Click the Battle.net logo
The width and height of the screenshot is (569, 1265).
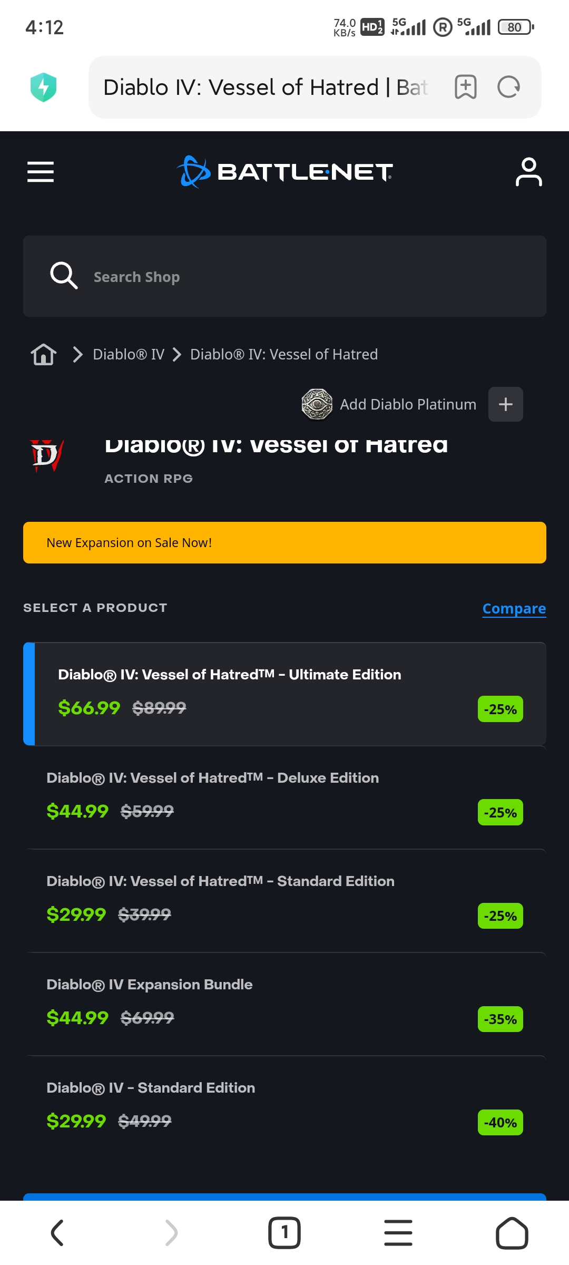tap(284, 172)
